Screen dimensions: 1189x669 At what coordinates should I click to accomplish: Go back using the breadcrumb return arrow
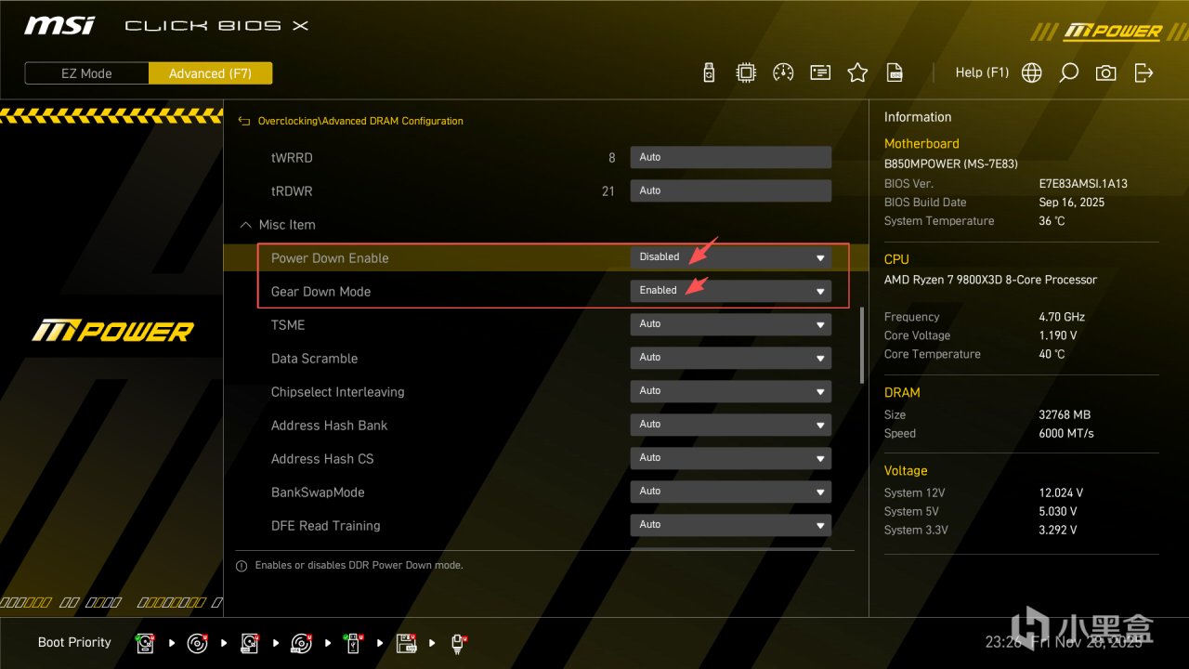pos(244,121)
